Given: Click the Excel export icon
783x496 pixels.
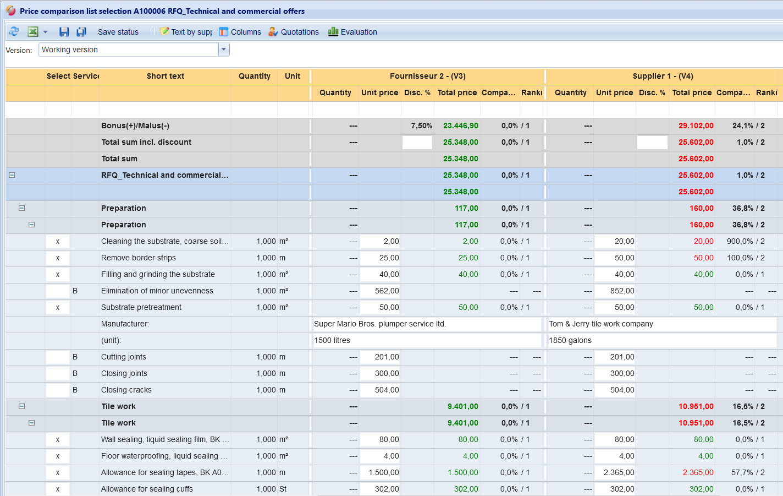Looking at the screenshot, I should pyautogui.click(x=33, y=32).
